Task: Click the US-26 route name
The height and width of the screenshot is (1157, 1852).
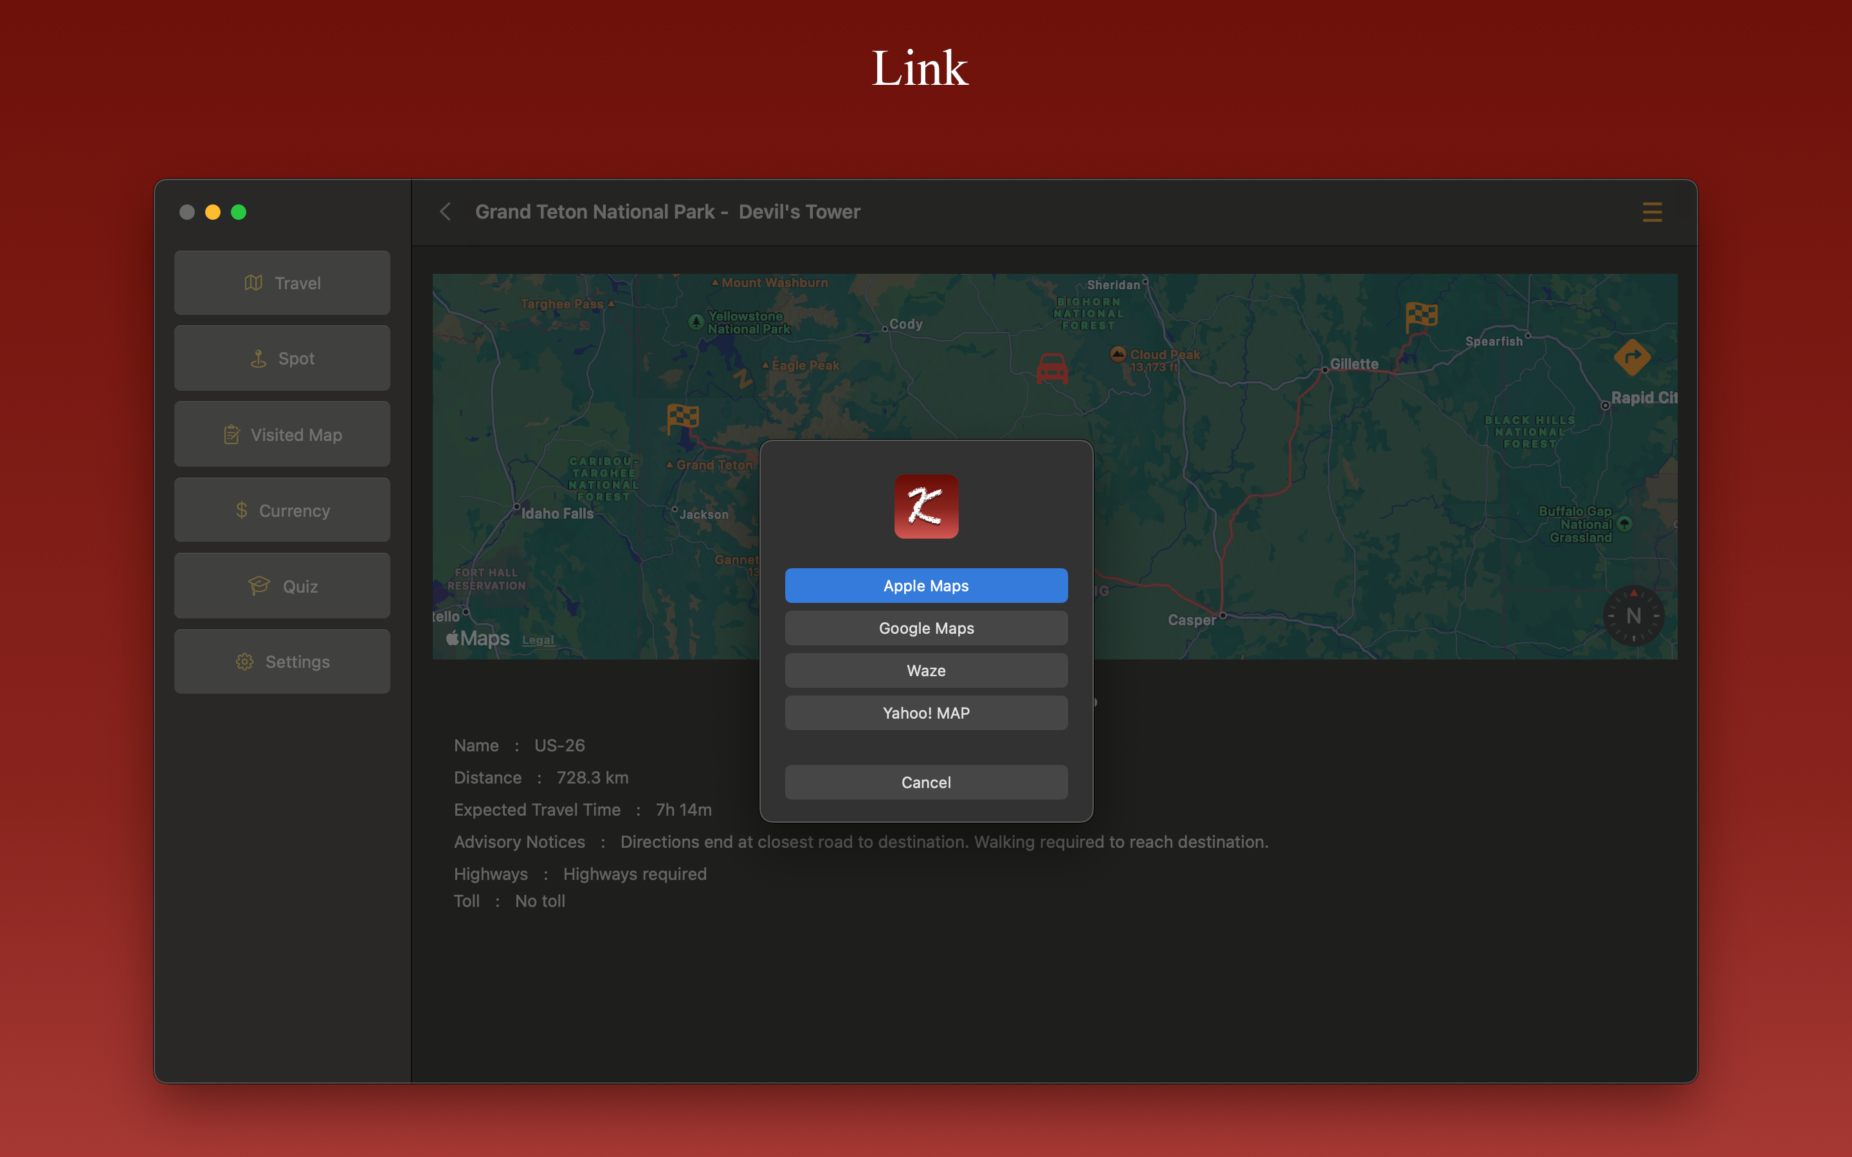Action: point(559,746)
